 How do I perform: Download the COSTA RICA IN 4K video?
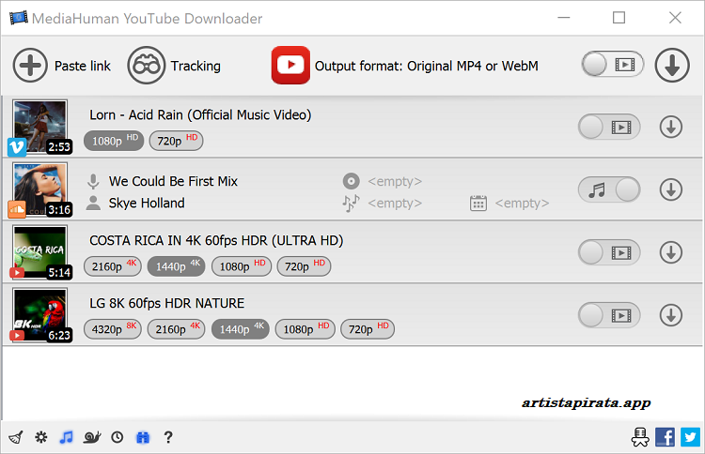671,252
